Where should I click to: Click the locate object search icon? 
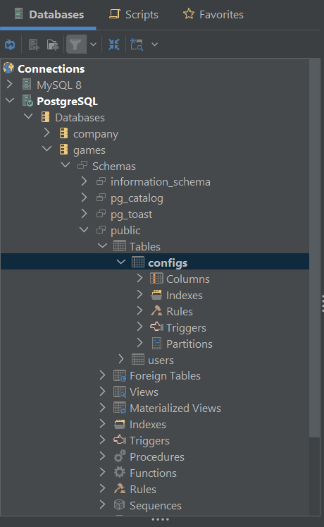pyautogui.click(x=137, y=44)
